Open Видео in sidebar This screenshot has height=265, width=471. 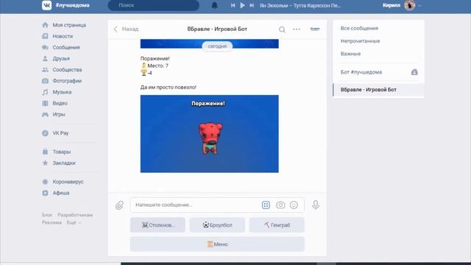tap(60, 103)
